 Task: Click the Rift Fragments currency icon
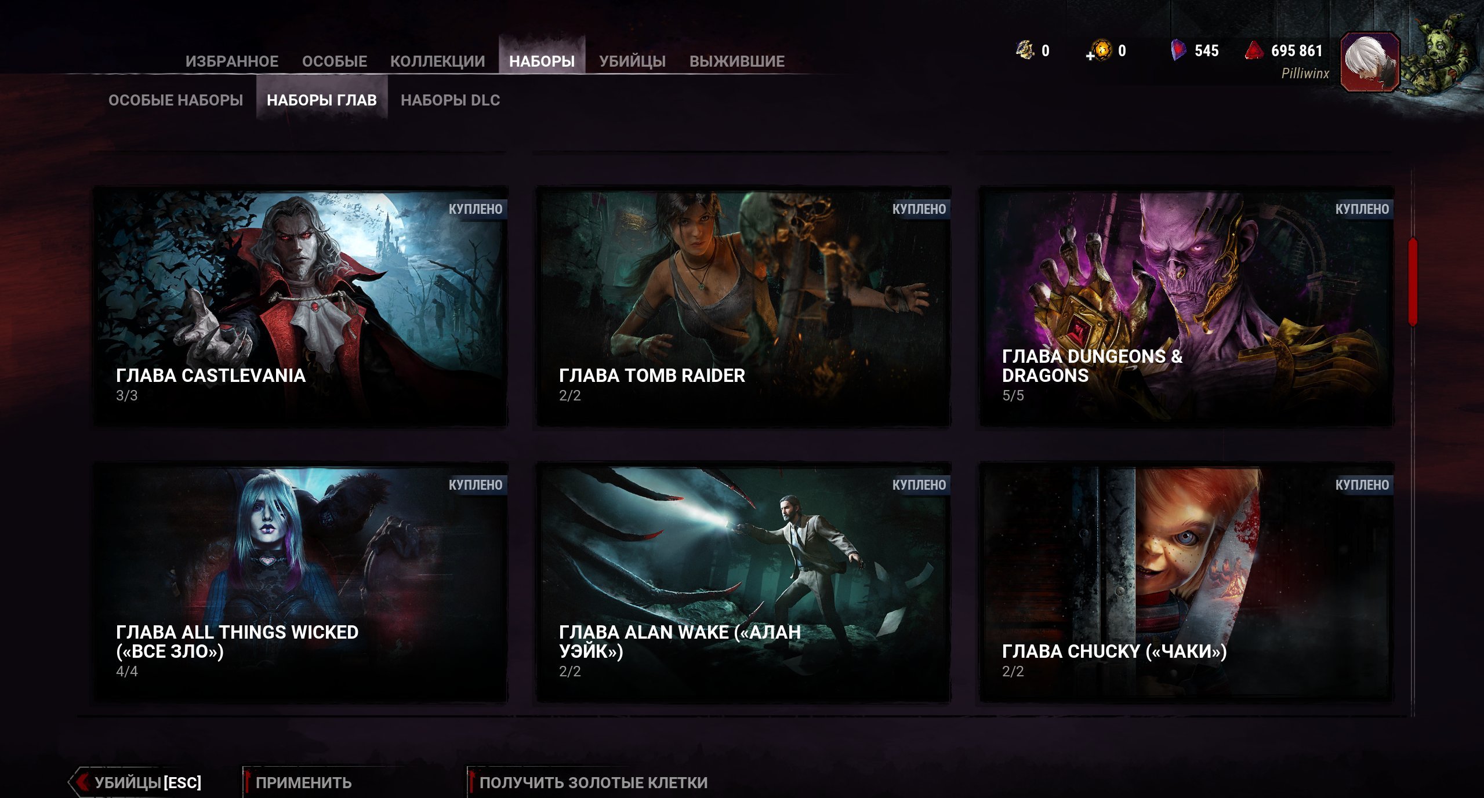[x=1025, y=50]
